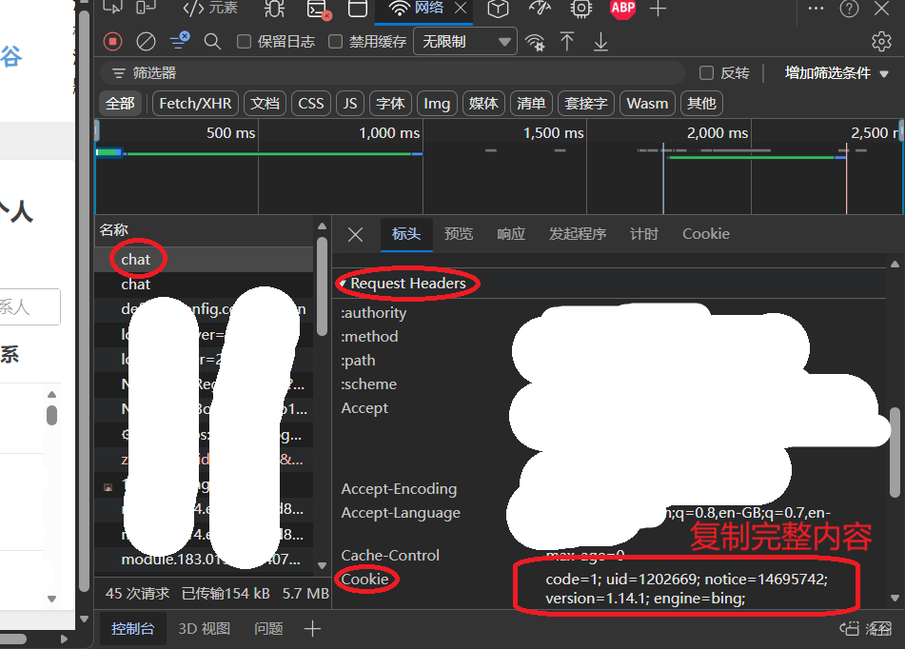
Task: Clear the network log
Action: pyautogui.click(x=146, y=42)
